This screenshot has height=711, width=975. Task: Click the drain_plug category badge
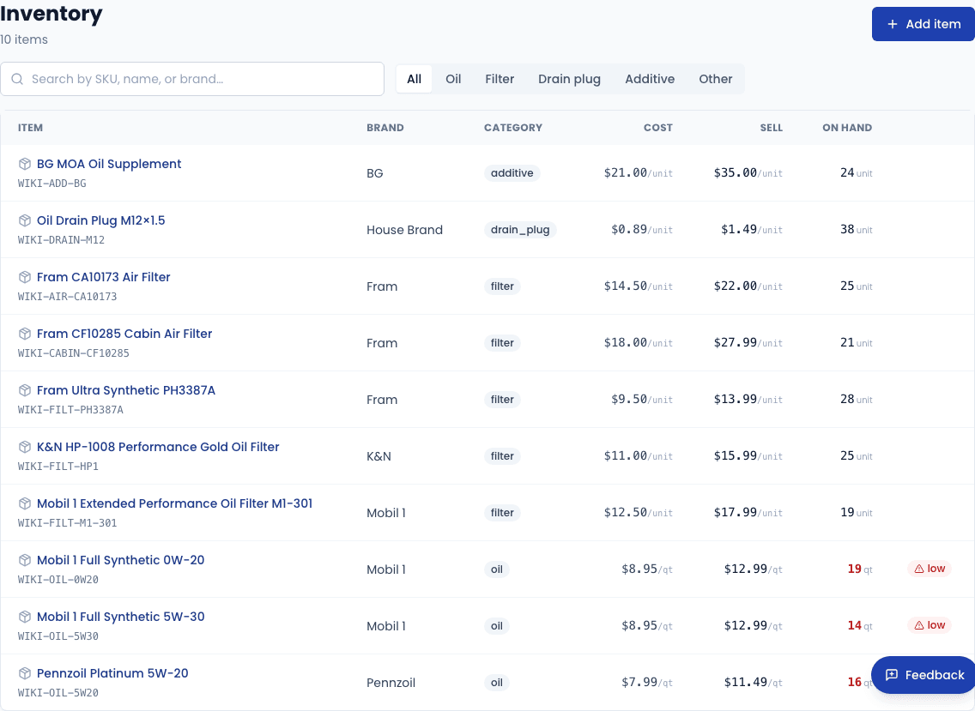click(520, 230)
